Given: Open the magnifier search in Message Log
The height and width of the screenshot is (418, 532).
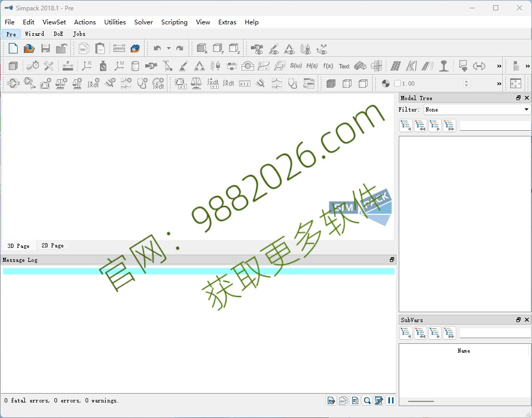Looking at the screenshot, I should pyautogui.click(x=367, y=400).
